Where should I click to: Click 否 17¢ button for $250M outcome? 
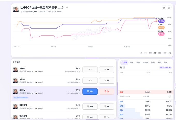(x=107, y=117)
